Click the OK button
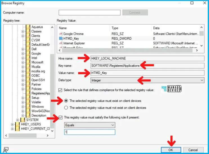The height and width of the screenshot is (154, 209). (x=171, y=150)
